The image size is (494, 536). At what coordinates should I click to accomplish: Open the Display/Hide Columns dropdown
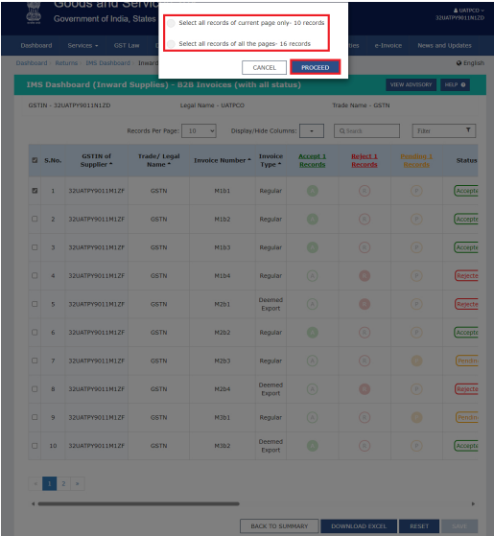pos(312,131)
